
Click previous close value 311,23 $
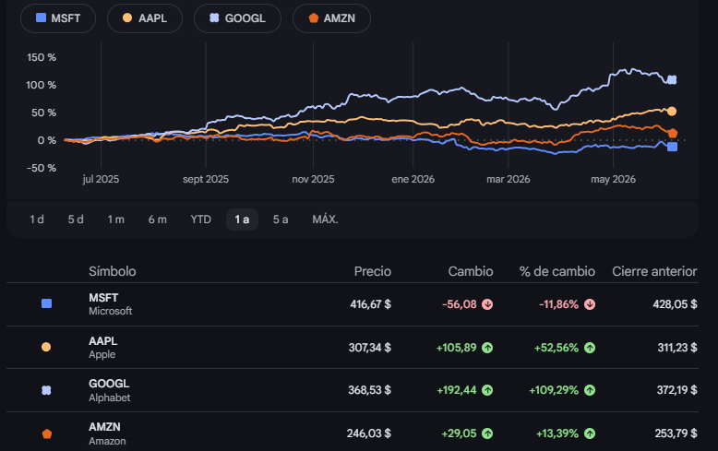coord(677,348)
